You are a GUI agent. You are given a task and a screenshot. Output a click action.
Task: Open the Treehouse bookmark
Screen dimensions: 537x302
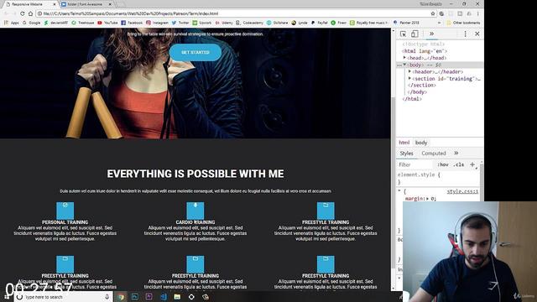pyautogui.click(x=82, y=23)
